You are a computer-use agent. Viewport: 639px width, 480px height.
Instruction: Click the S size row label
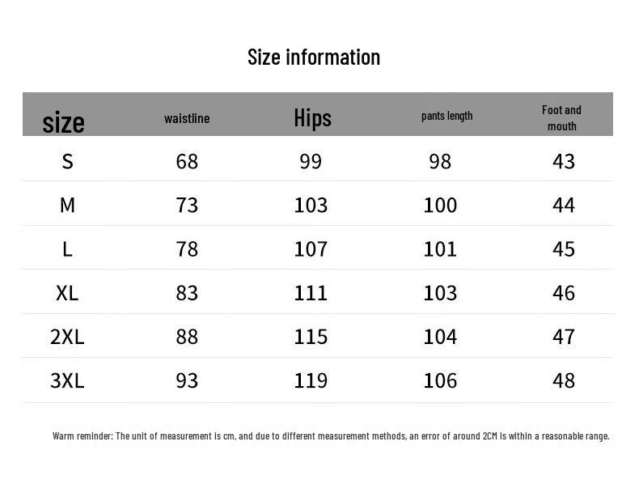coord(67,161)
